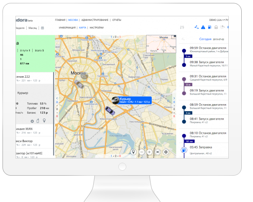
Task: Toggle the blue fuel pump events filter
Action: click(x=210, y=27)
